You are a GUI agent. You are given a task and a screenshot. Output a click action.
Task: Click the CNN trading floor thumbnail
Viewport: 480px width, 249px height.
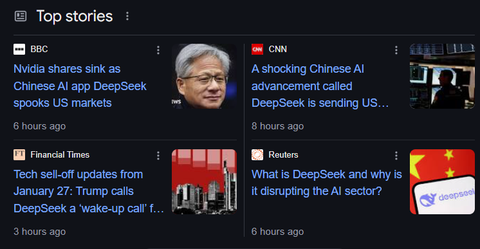pos(442,77)
